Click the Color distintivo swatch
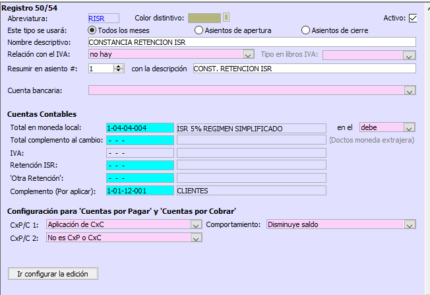This screenshot has height=295, width=430. [x=204, y=18]
